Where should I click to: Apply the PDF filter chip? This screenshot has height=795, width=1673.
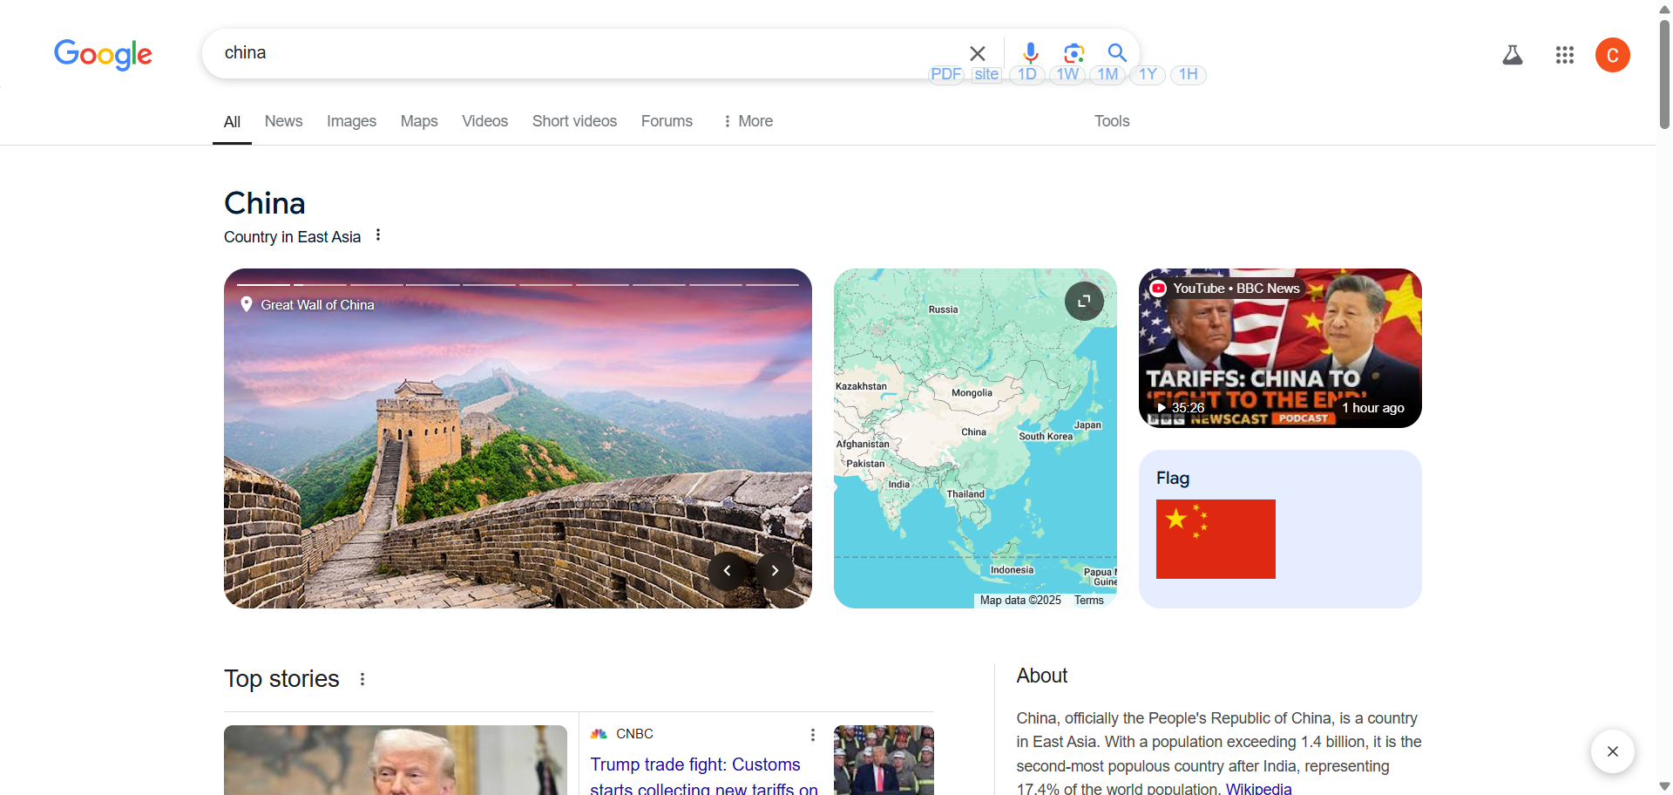pos(946,74)
